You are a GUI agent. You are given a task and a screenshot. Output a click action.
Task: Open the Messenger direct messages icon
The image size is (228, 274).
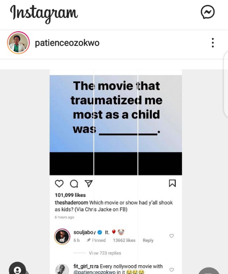(x=208, y=12)
